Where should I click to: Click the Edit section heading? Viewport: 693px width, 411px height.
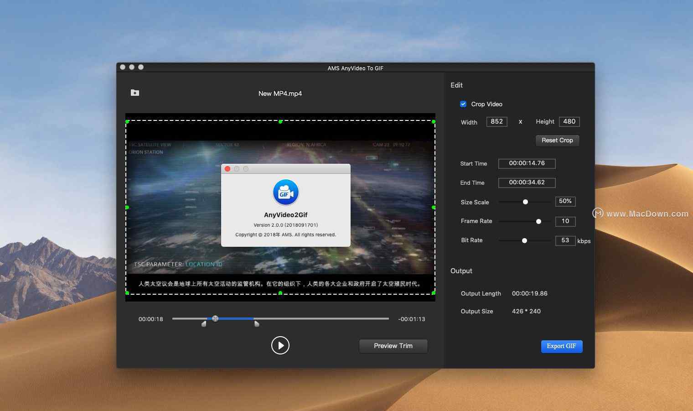456,85
